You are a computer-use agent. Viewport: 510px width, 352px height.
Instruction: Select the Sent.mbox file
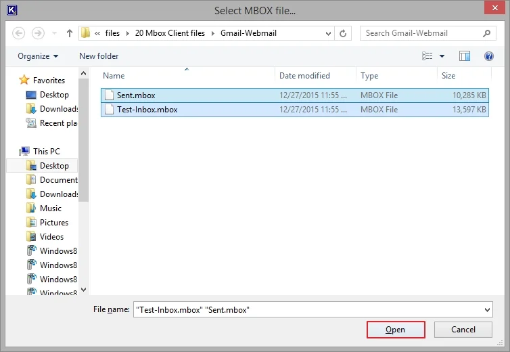(295, 95)
